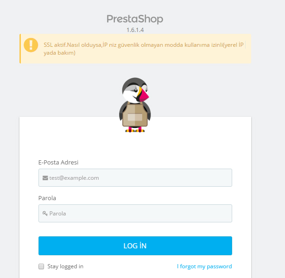Image resolution: width=285 pixels, height=278 pixels.
Task: Open the I forgot my password link
Action: click(204, 266)
